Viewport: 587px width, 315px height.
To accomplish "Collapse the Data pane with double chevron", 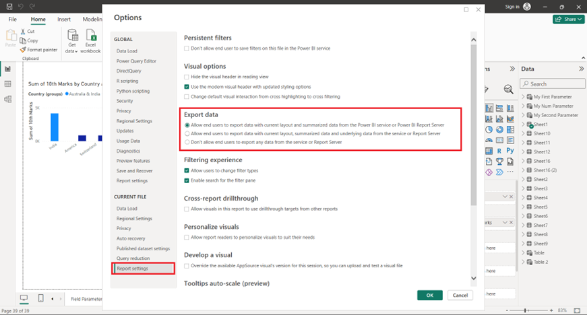I will pyautogui.click(x=581, y=69).
